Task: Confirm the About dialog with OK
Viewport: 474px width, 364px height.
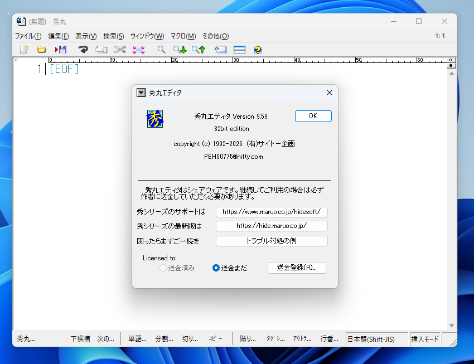Action: click(313, 116)
